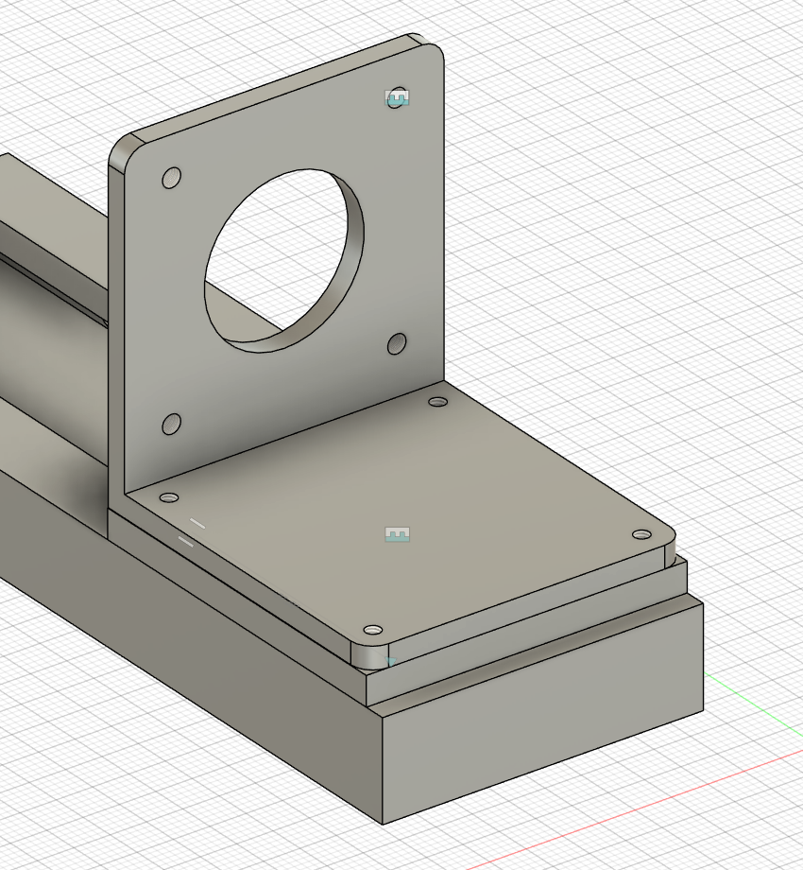Pick the lower-right small hole on the vertical plate
Image resolution: width=803 pixels, height=870 pixels.
(x=397, y=343)
